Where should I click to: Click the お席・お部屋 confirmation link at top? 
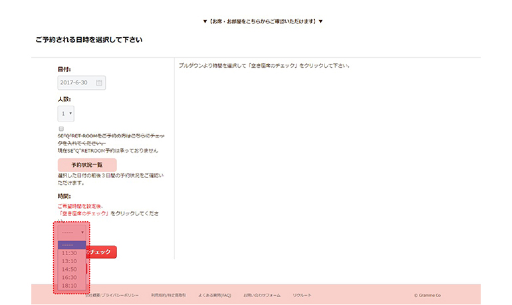coord(263,21)
